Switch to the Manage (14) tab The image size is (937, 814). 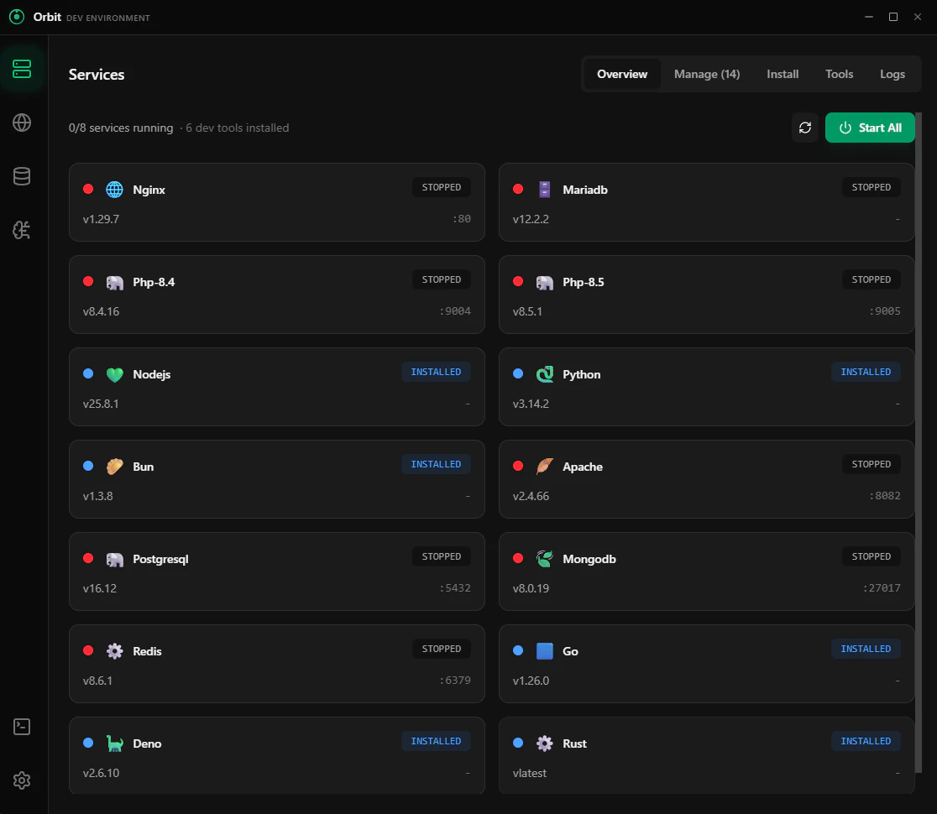707,74
